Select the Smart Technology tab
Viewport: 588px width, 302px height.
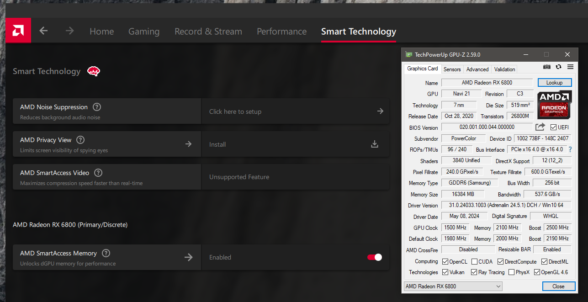(359, 32)
